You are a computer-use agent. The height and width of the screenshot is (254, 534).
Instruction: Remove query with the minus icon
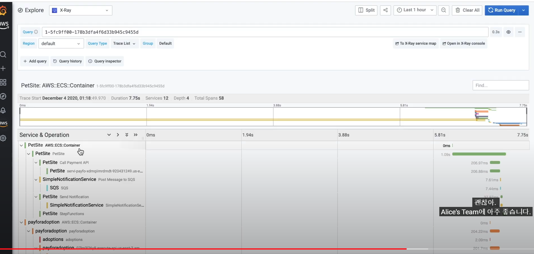520,32
